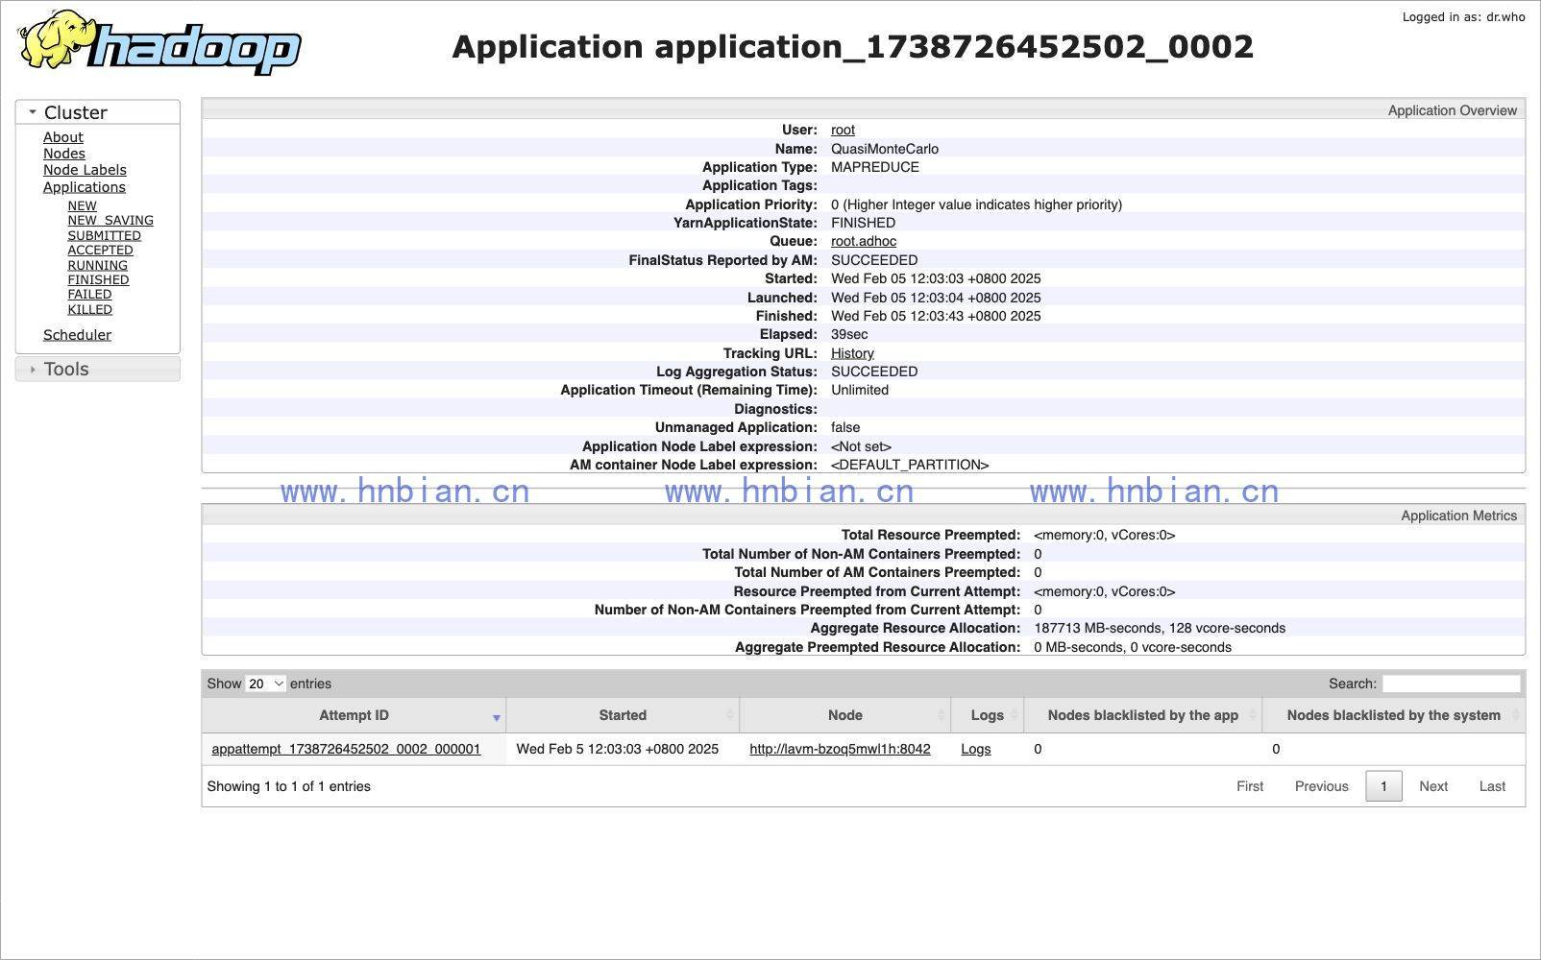Click the Application application_1738726452502_0002 page title
Image resolution: width=1541 pixels, height=960 pixels.
tap(853, 46)
